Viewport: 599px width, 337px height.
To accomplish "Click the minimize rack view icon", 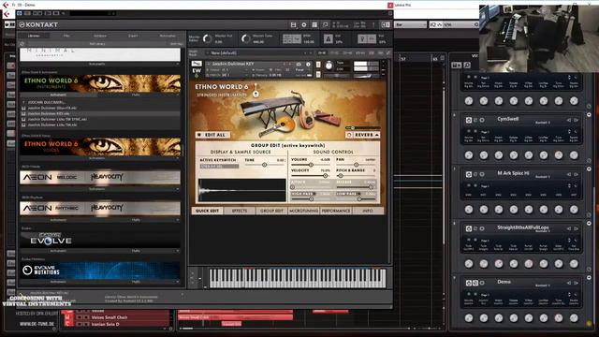I will pos(325,25).
